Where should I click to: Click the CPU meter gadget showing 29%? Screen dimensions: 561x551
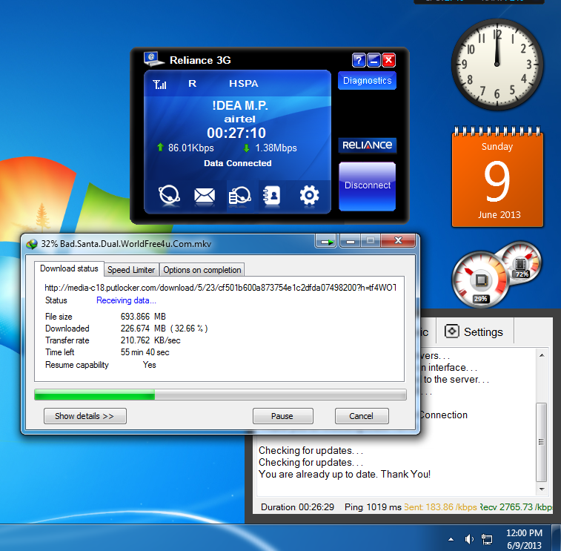pos(480,280)
